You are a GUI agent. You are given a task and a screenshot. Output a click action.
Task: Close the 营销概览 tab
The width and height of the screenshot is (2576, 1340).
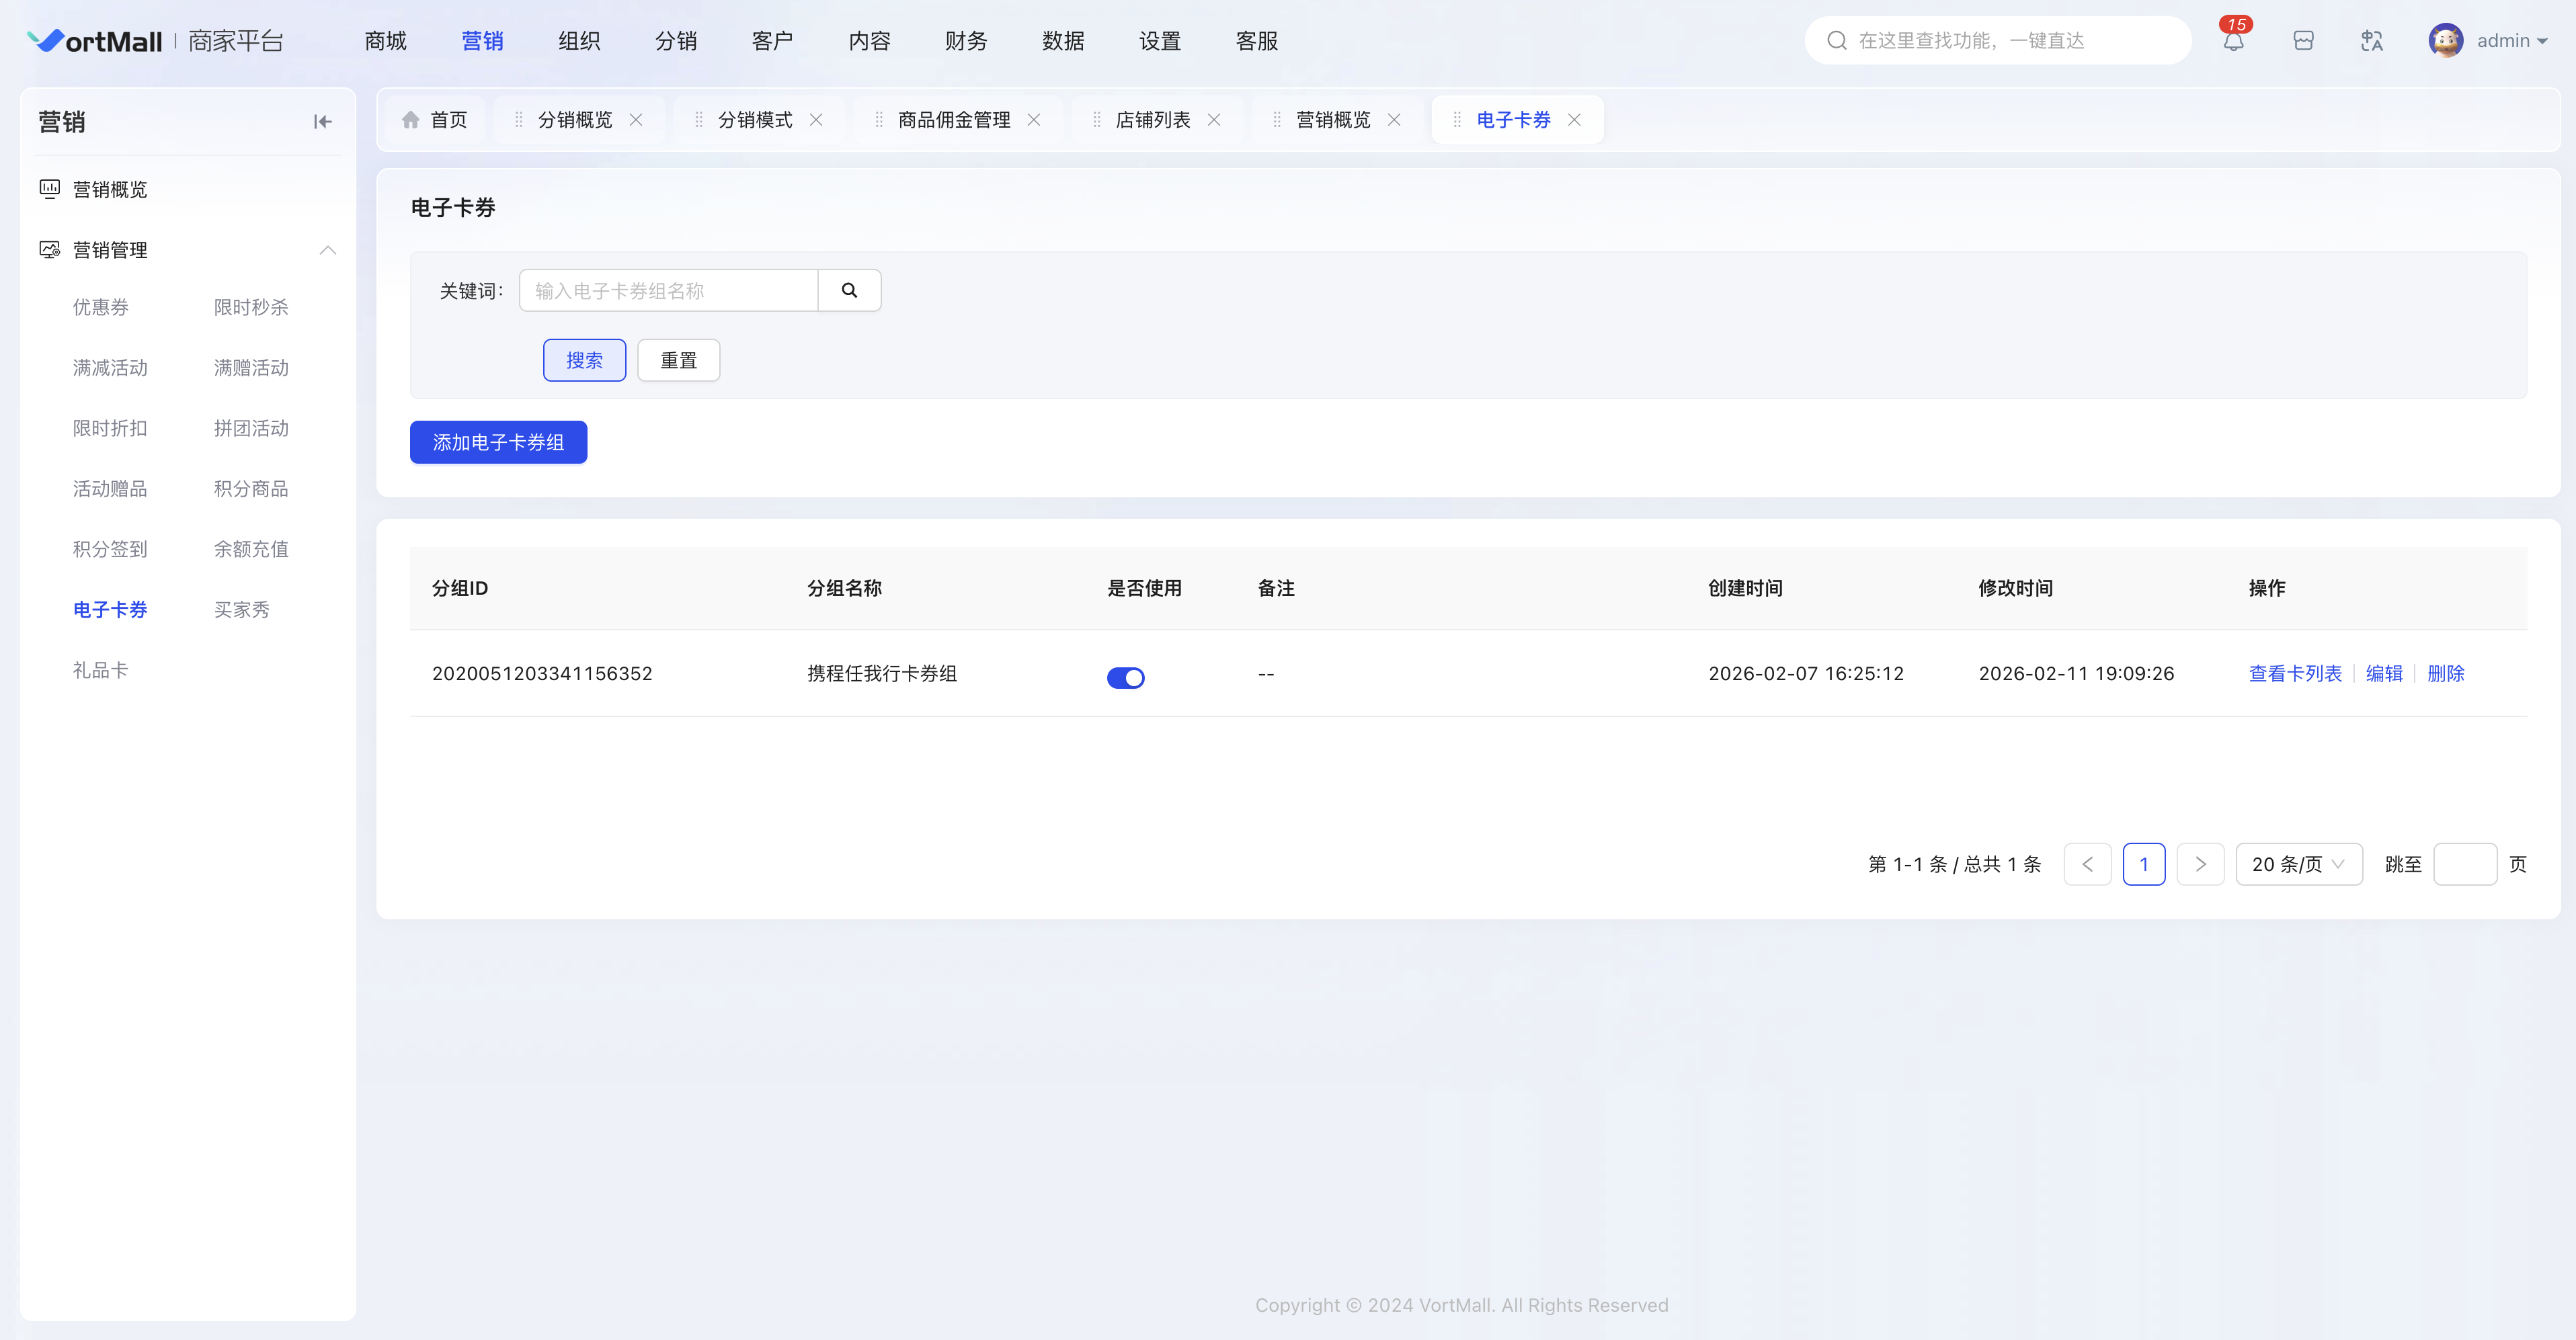1394,120
